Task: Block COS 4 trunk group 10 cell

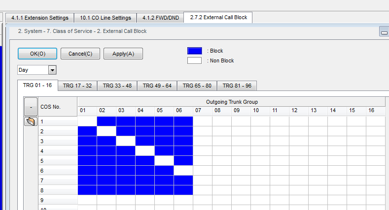Action: (260, 151)
